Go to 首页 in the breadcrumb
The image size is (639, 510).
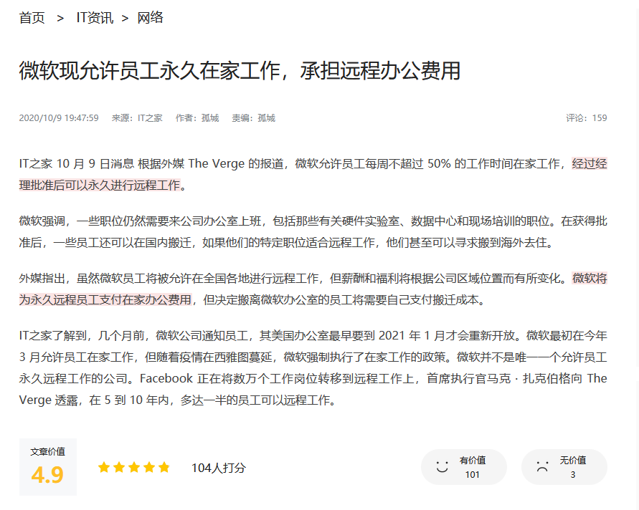tap(32, 18)
